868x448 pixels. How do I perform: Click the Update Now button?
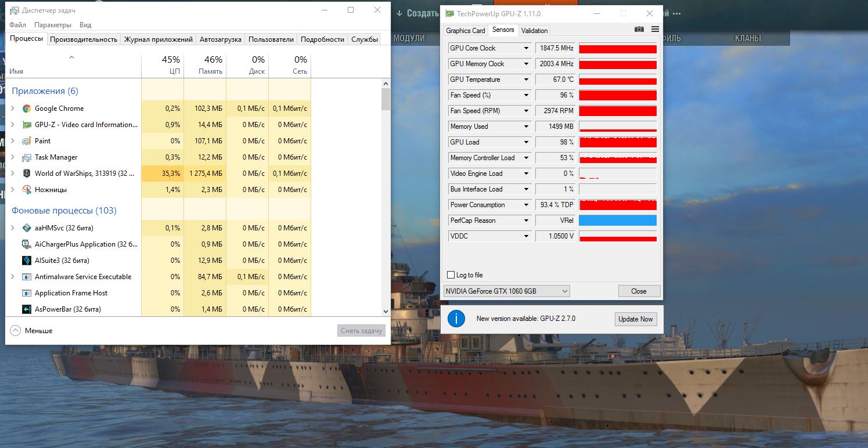[636, 319]
